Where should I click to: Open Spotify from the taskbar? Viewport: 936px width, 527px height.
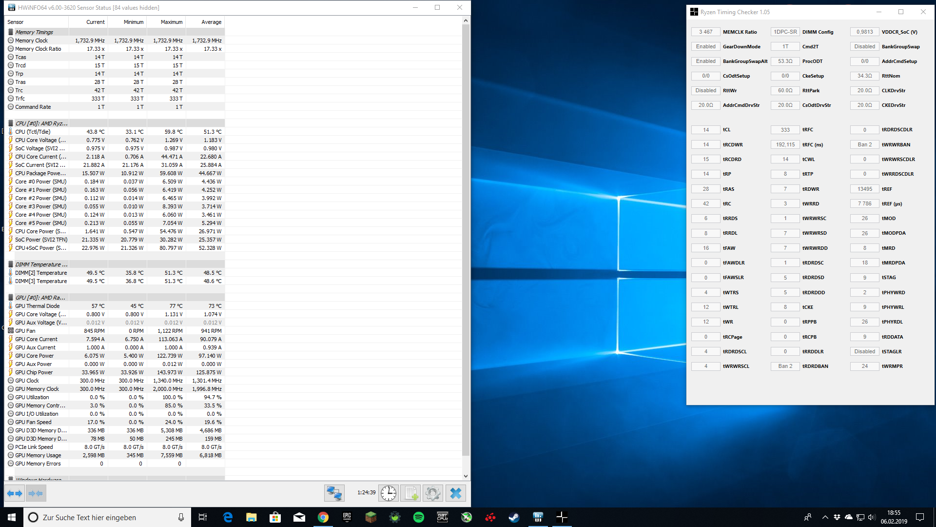[x=419, y=517]
